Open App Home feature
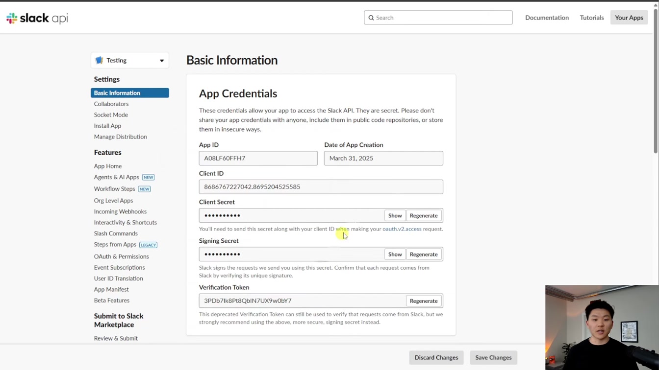This screenshot has height=370, width=659. point(108,166)
